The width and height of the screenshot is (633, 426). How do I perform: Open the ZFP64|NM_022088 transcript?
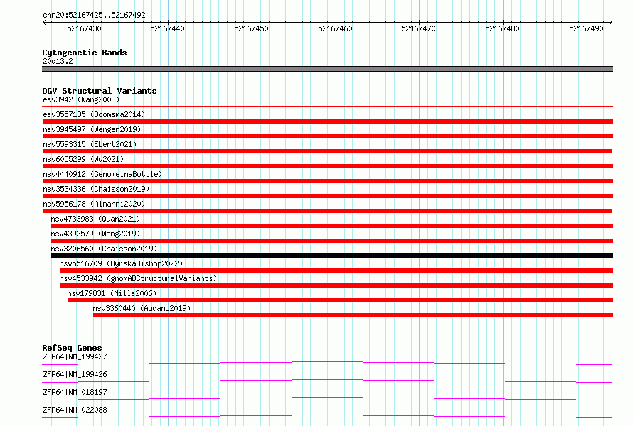[x=75, y=410]
